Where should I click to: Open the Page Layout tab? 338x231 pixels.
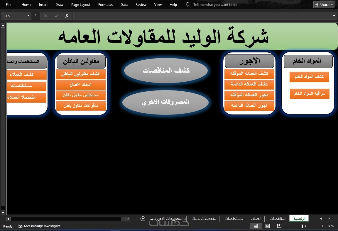coord(81,4)
